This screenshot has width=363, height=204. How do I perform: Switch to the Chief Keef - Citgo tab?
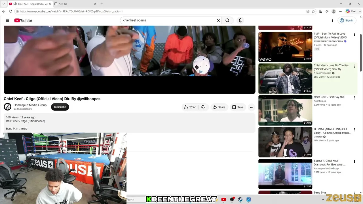(30, 4)
